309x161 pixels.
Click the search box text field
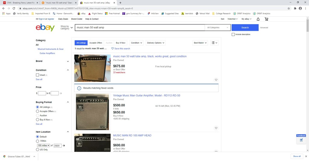pos(140,27)
